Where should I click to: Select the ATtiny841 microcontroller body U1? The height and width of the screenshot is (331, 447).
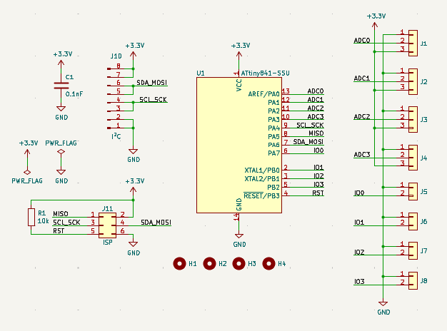(238, 144)
